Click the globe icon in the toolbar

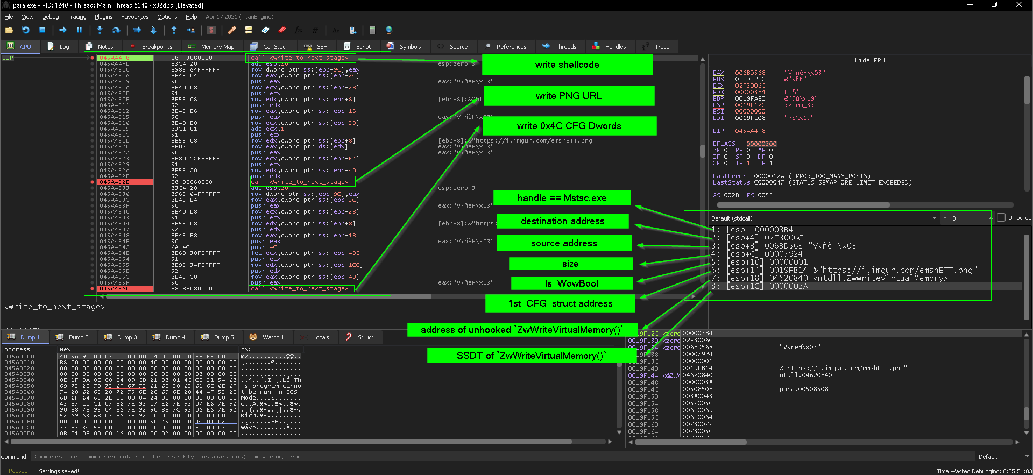(x=389, y=30)
